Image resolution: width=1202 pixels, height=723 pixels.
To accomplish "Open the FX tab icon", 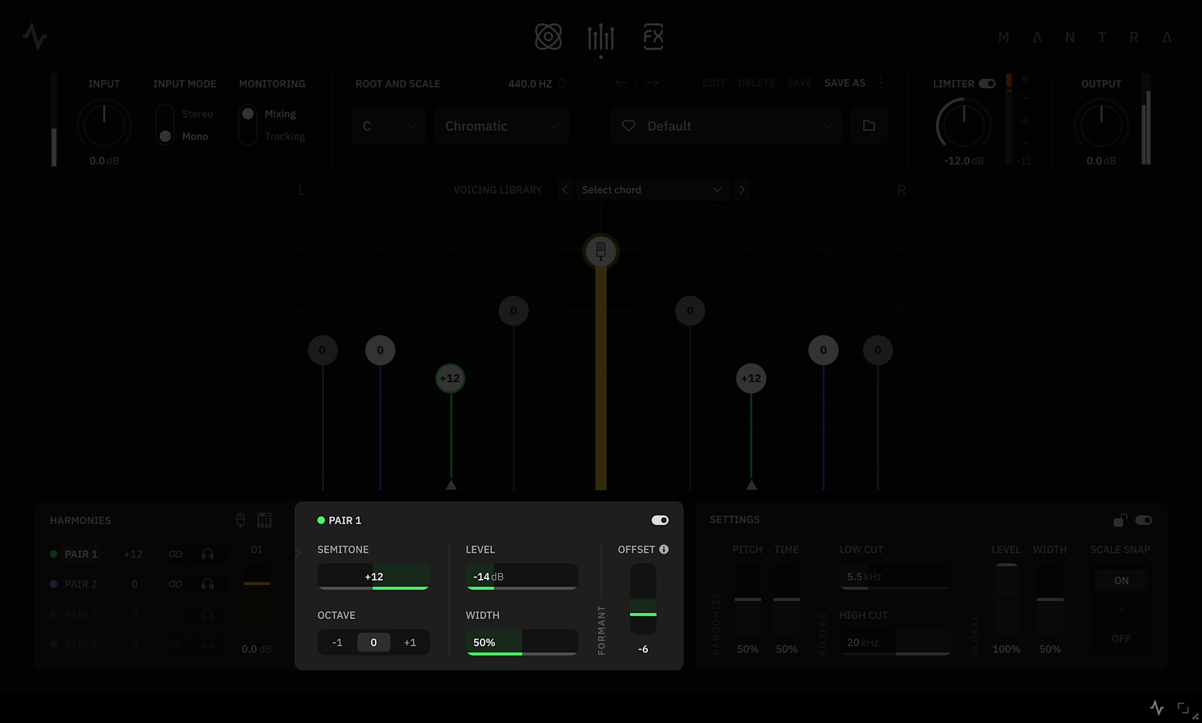I will (x=653, y=37).
